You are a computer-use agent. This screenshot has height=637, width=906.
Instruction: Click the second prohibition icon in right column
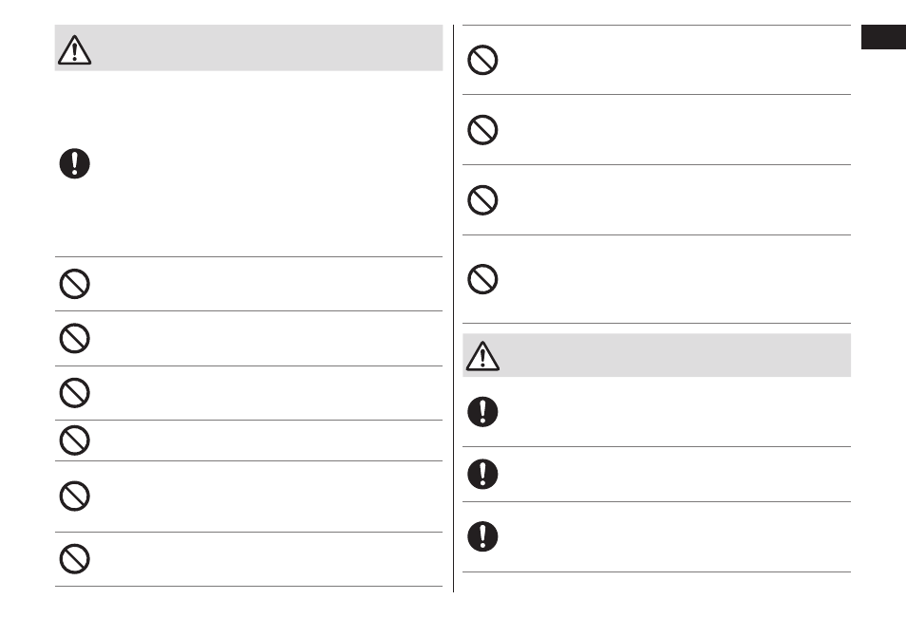pos(482,129)
